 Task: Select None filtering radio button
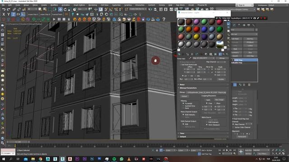[183, 108]
